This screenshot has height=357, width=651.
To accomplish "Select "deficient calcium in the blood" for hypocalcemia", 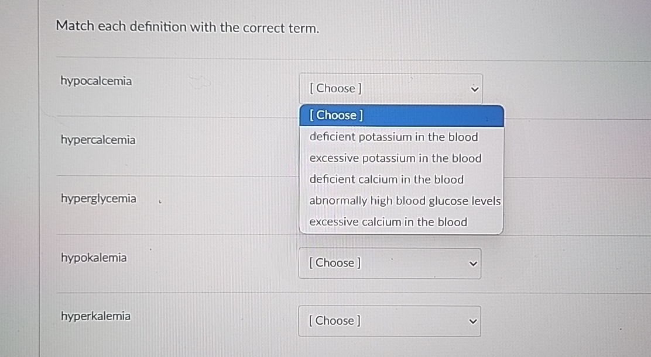I will 386,179.
